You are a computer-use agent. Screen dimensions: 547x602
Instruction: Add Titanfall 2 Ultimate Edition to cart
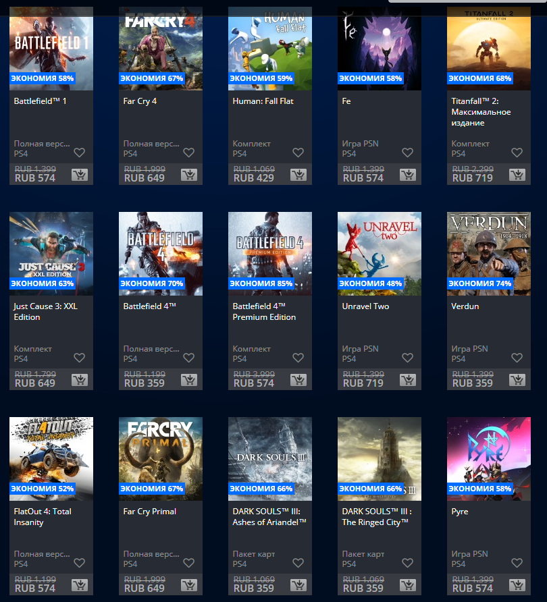click(x=517, y=175)
